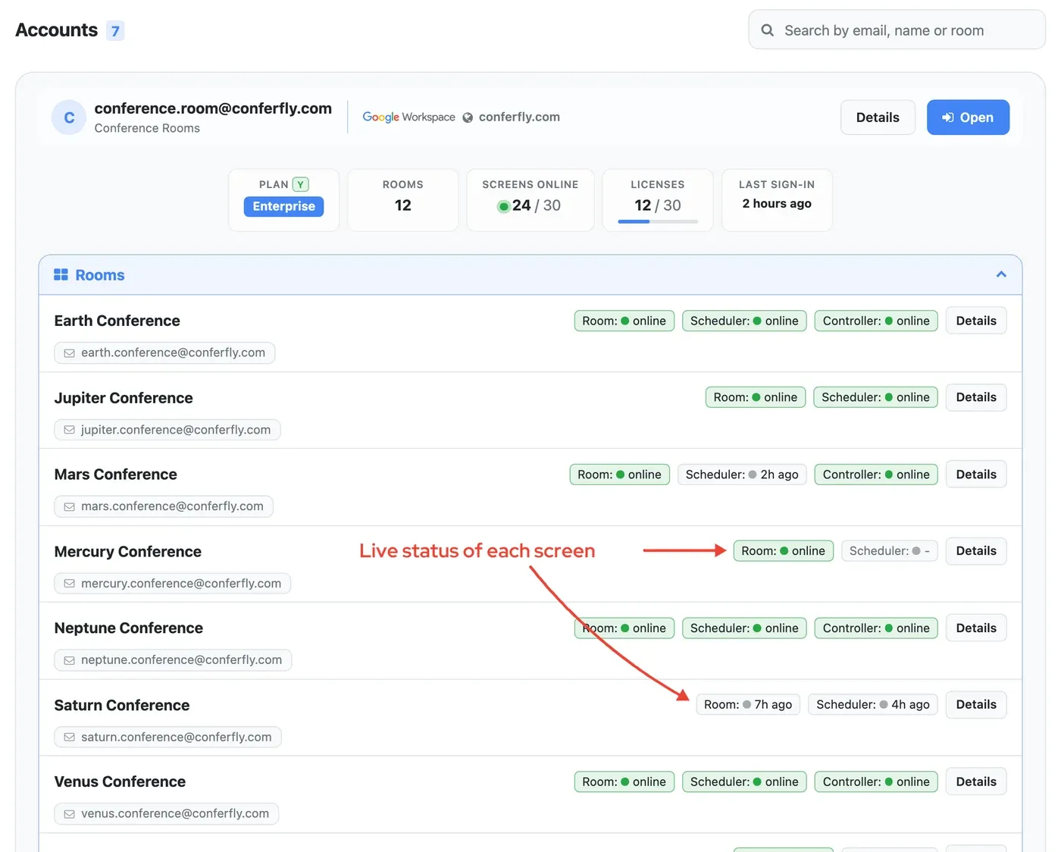Click the earth.conference@conferfly.com email chip
Viewport: 1061px width, 852px height.
[x=164, y=353]
